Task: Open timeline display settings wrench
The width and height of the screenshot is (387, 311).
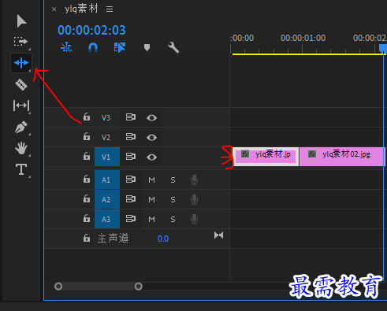Action: point(173,47)
